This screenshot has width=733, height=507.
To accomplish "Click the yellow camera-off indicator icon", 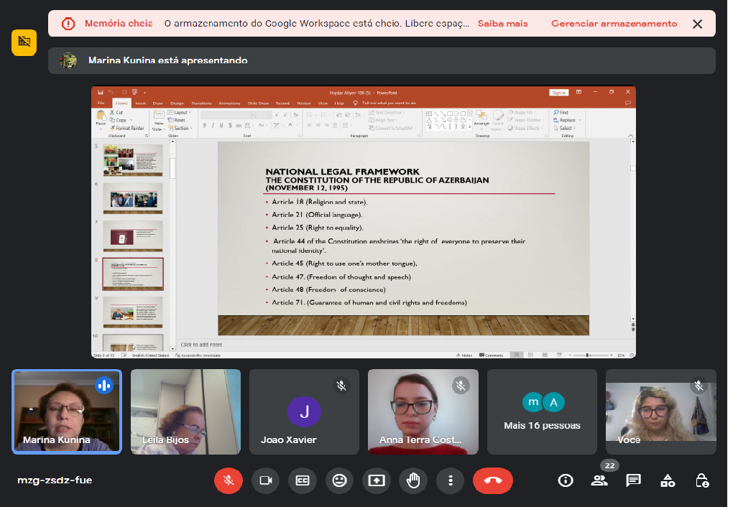I will coord(24,42).
